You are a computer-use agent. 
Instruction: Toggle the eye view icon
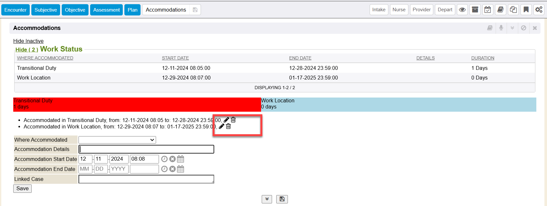[x=462, y=10]
